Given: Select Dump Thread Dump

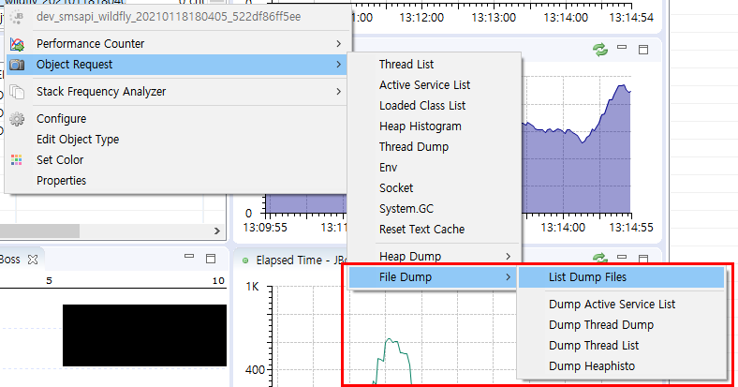Looking at the screenshot, I should [x=621, y=325].
